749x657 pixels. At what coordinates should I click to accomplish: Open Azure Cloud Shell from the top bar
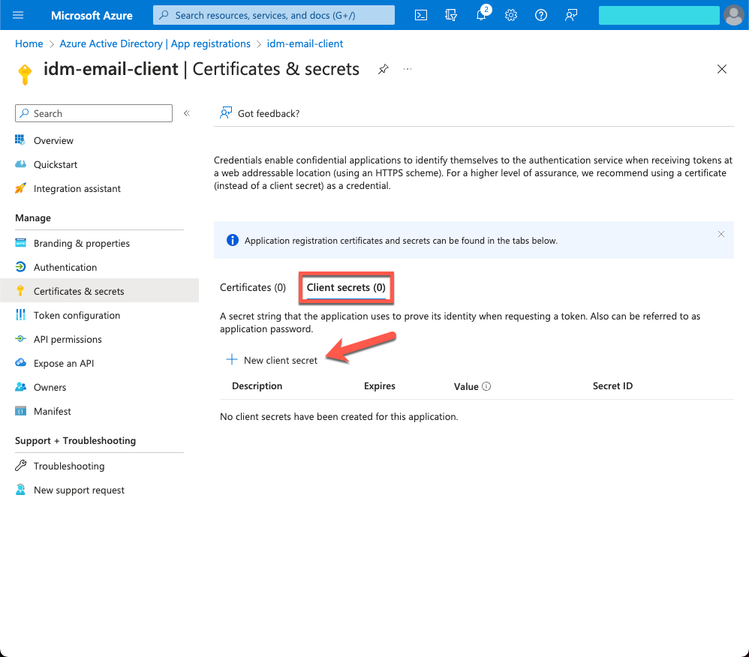tap(421, 15)
